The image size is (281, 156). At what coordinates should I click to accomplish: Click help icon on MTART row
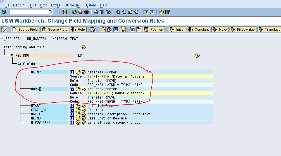pyautogui.click(x=78, y=106)
